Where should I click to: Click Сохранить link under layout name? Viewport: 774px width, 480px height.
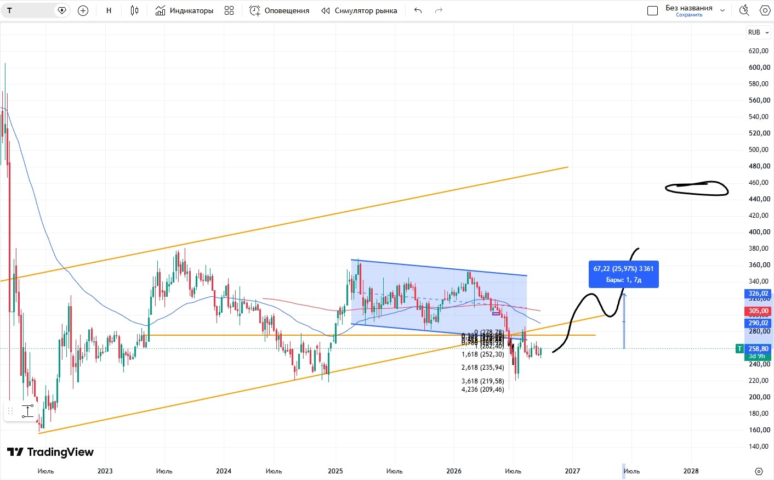coord(689,15)
